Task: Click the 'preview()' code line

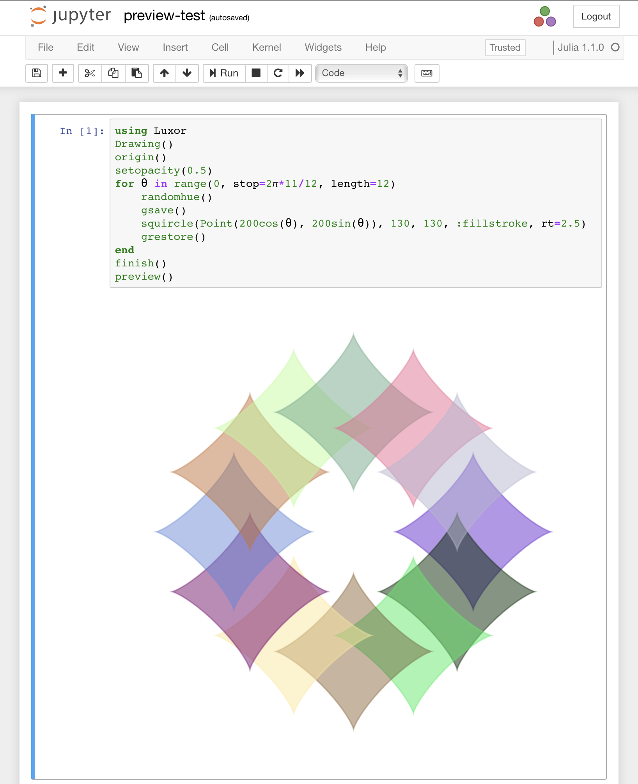Action: pos(144,277)
